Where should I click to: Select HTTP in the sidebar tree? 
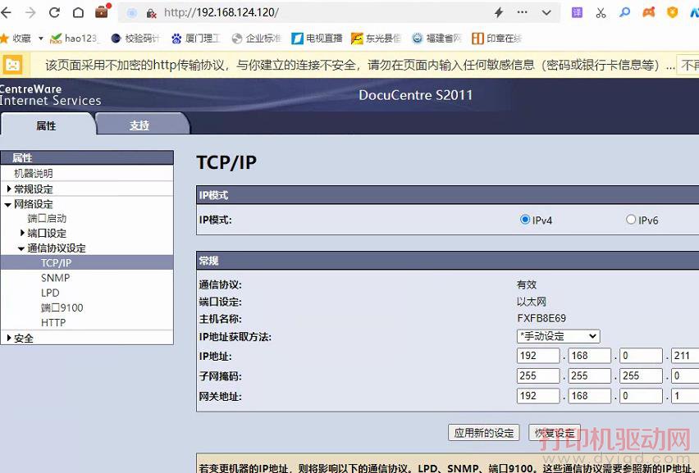[53, 322]
